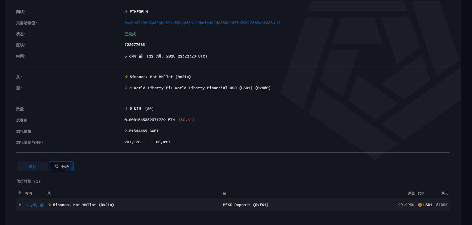Click the 0 ETH amount value
The height and width of the screenshot is (225, 472).
point(135,108)
